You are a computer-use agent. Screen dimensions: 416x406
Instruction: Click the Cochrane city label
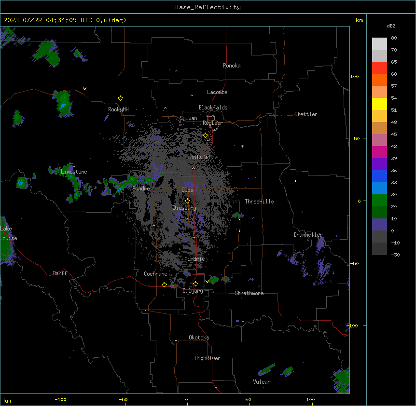pyautogui.click(x=155, y=274)
